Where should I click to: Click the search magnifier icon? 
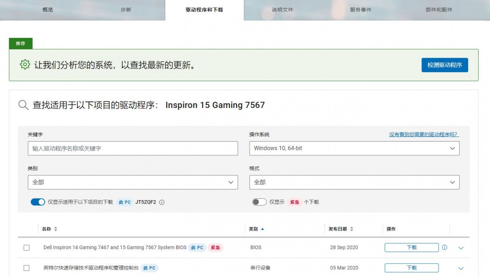pos(23,105)
